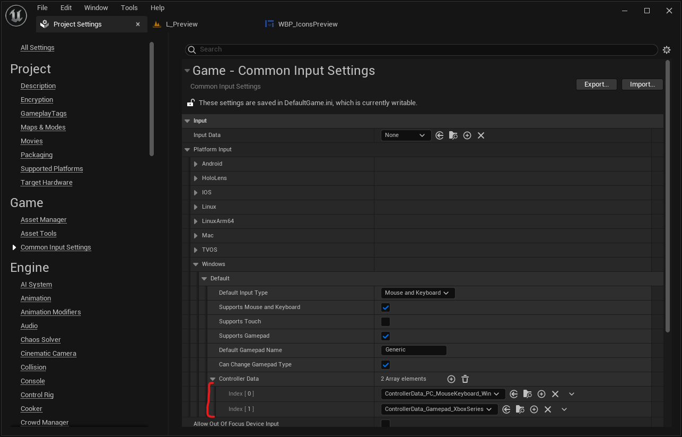Click the Default Gamepad Name field

(414, 350)
